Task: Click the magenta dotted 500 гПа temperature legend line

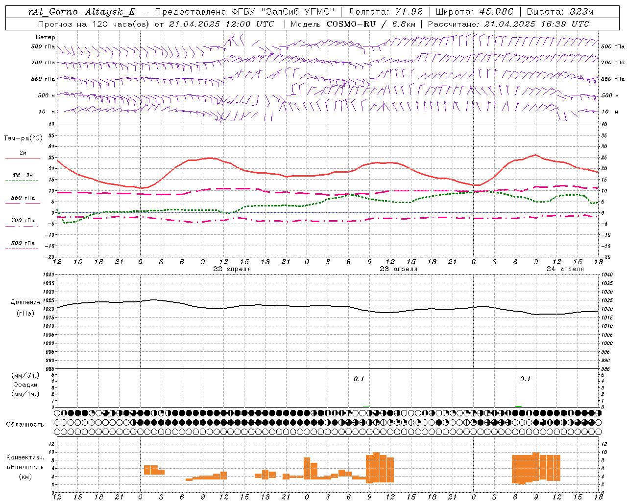Action: coord(22,249)
